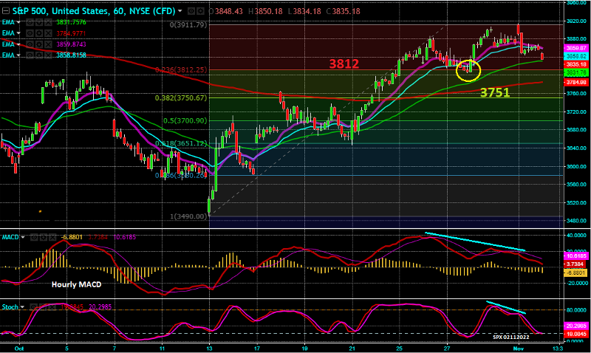Remove the EMA 3831.7576 indicator with X
The width and height of the screenshot is (591, 353).
[x=48, y=22]
